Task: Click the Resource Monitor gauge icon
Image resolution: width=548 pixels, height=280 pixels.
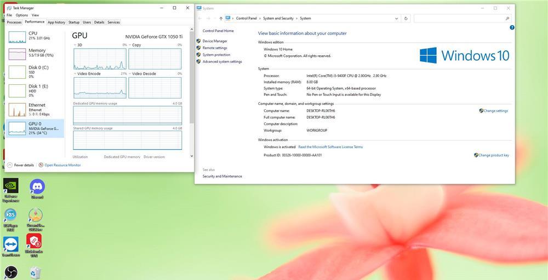Action: [x=41, y=165]
